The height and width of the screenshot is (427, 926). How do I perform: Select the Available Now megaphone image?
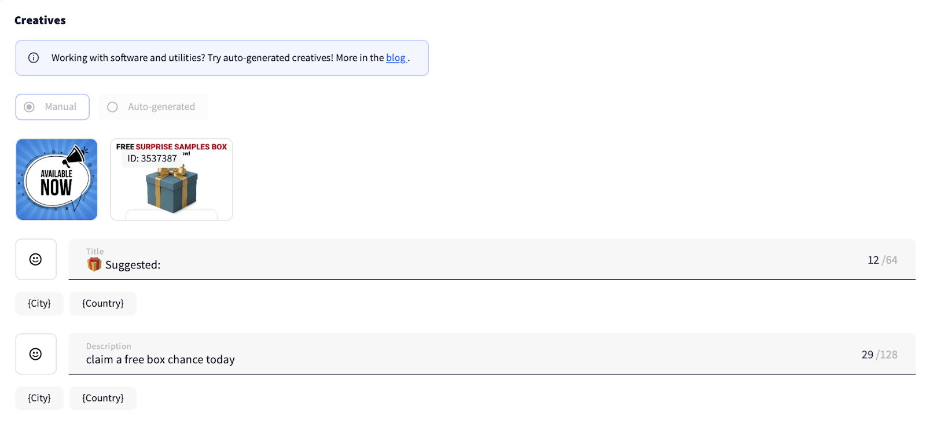[x=57, y=179]
